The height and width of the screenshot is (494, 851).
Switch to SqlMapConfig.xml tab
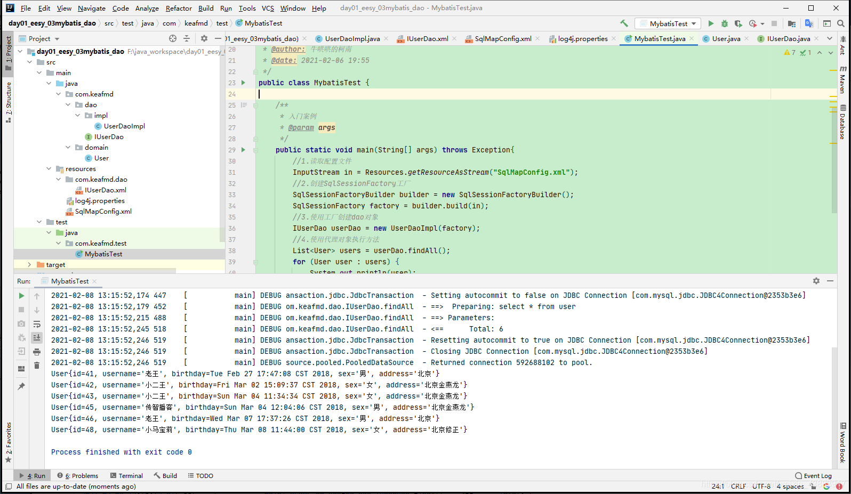pos(503,38)
